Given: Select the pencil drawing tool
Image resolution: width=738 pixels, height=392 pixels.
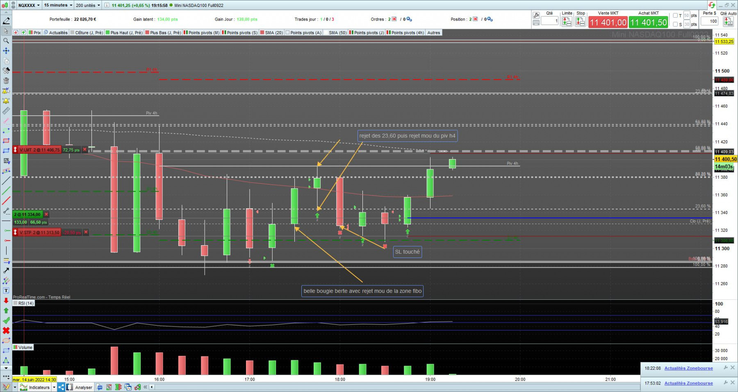Looking at the screenshot, I should [x=6, y=21].
